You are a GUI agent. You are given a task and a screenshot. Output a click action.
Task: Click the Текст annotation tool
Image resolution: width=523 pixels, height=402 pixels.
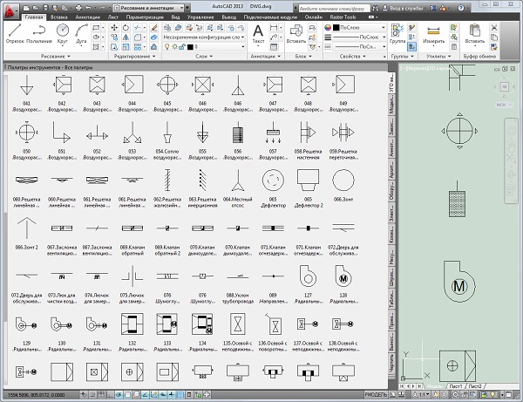click(x=258, y=32)
